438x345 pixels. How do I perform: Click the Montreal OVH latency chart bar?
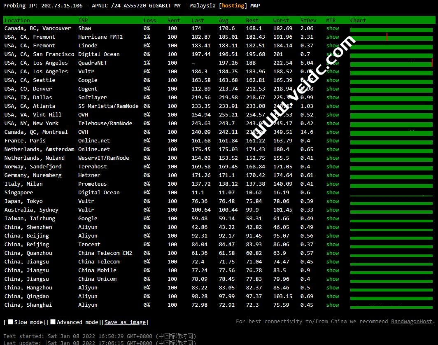(391, 133)
